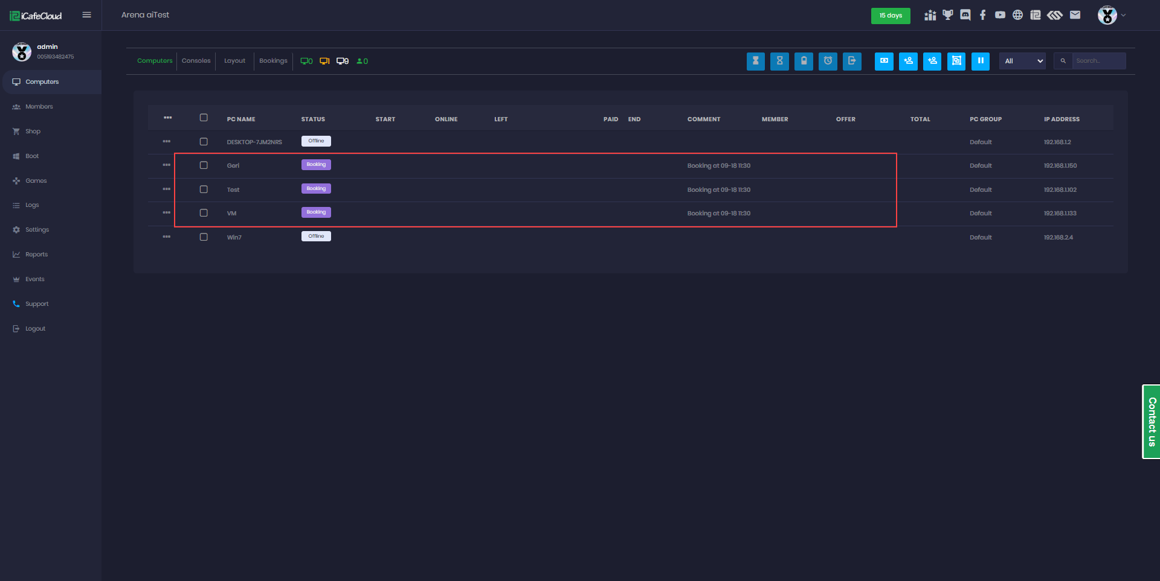Click the YouTube icon in header

pyautogui.click(x=1000, y=15)
